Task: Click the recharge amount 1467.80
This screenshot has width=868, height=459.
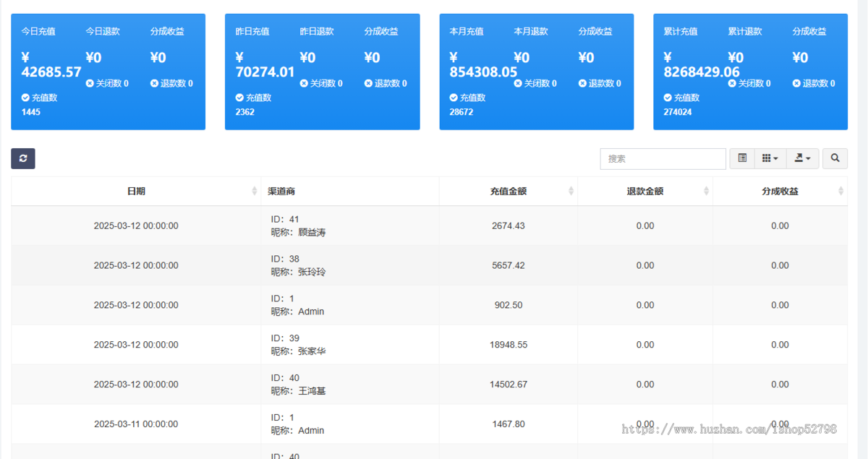Action: click(509, 424)
